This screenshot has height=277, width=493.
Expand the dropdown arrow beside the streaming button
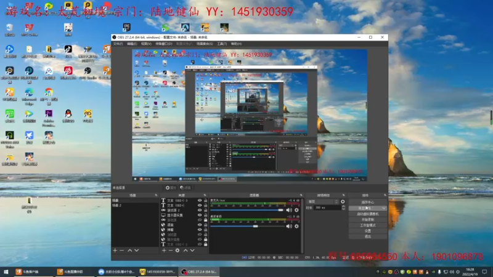tap(384, 208)
